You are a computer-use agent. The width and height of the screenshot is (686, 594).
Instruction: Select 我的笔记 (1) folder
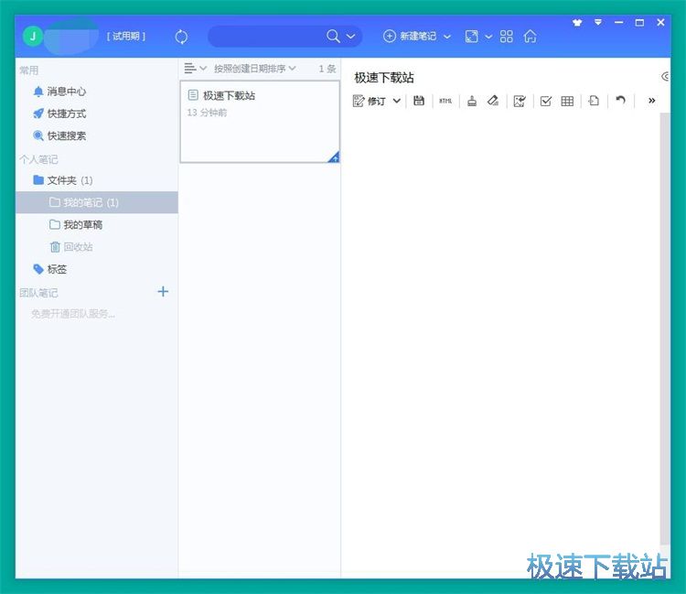96,202
